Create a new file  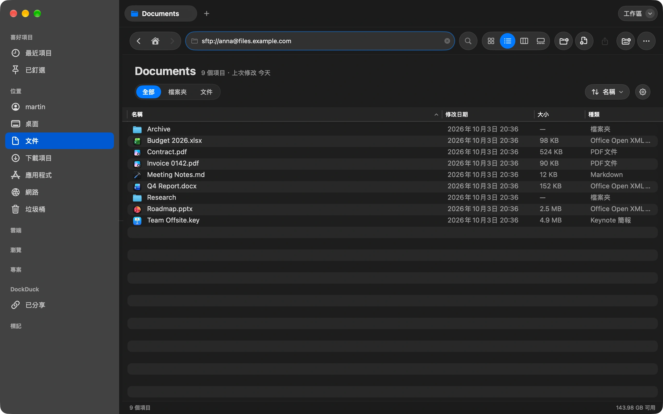pyautogui.click(x=584, y=41)
